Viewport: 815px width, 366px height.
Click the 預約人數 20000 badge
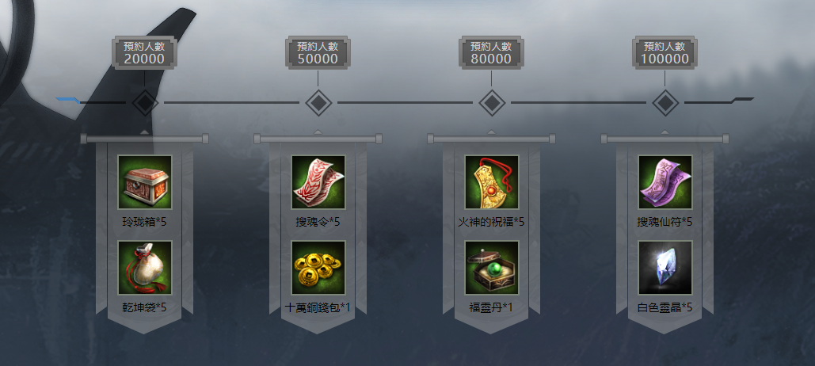pyautogui.click(x=144, y=52)
